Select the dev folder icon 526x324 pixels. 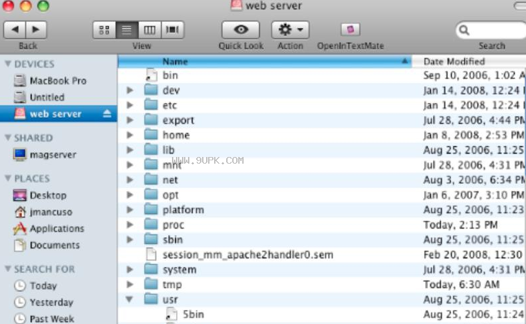151,90
